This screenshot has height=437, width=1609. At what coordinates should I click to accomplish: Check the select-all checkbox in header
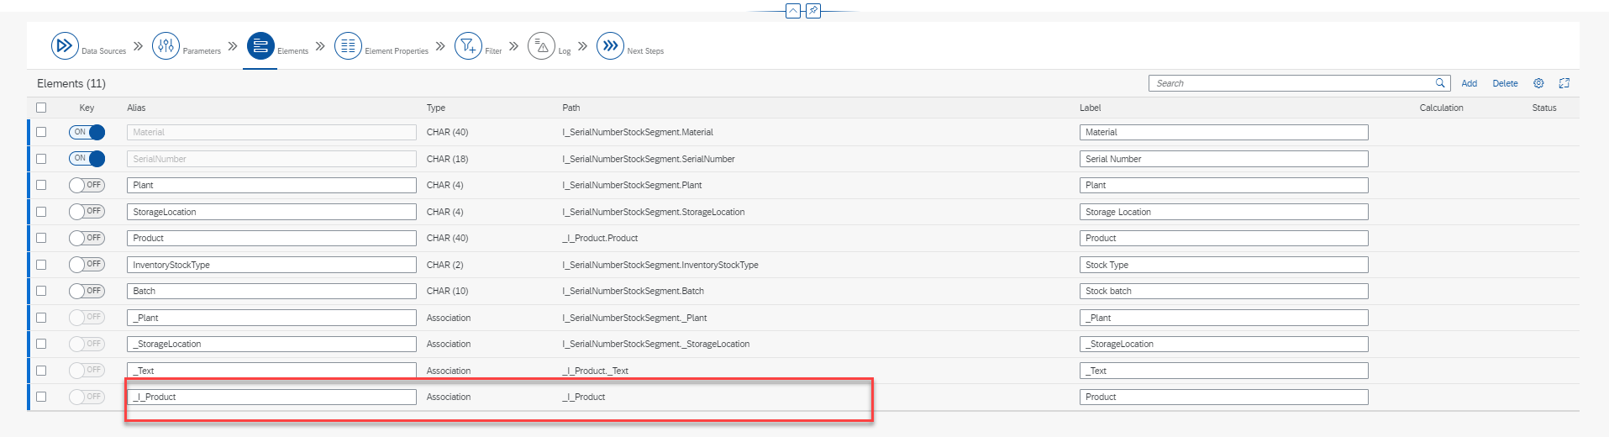tap(41, 108)
